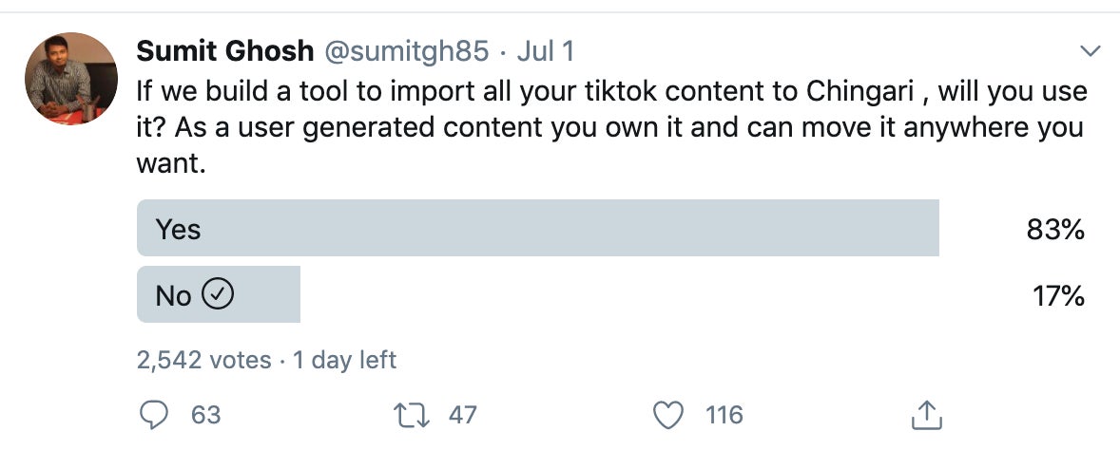
Task: Click the @sumitgh85 handle
Action: click(407, 51)
